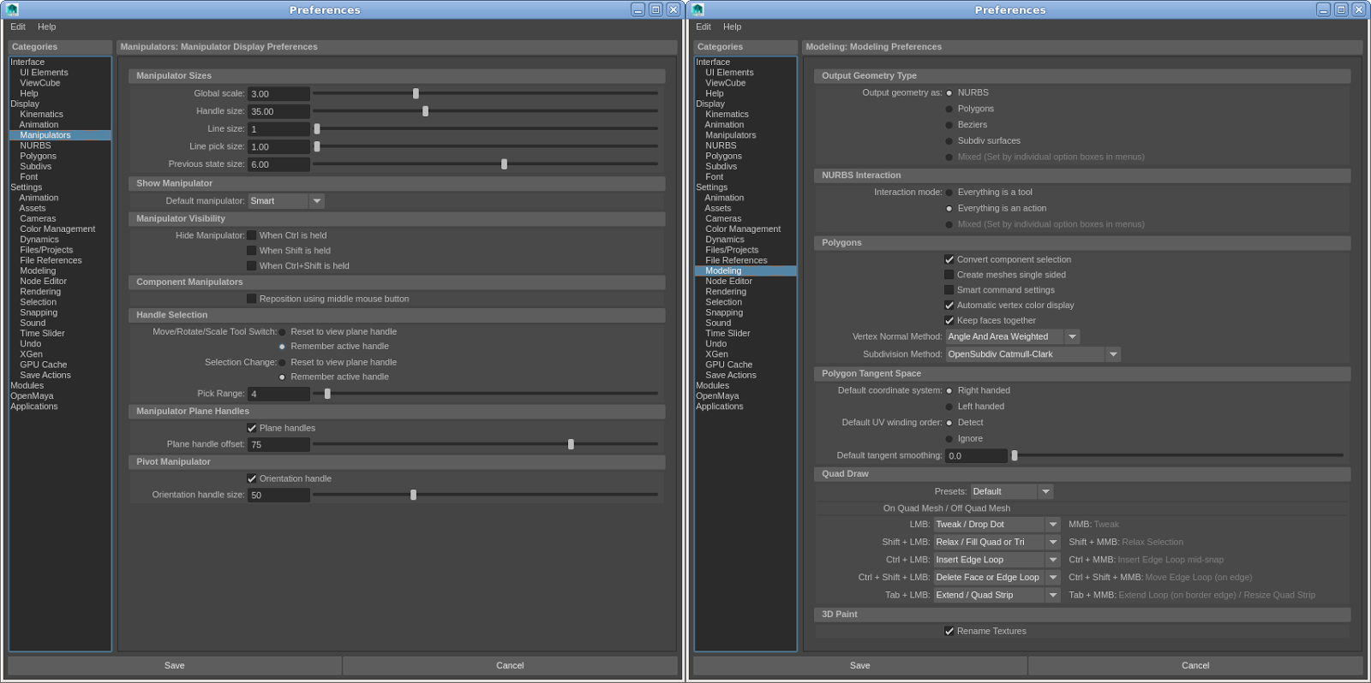Select Subdiv surfaces output geometry radio
The image size is (1371, 683).
click(x=949, y=141)
